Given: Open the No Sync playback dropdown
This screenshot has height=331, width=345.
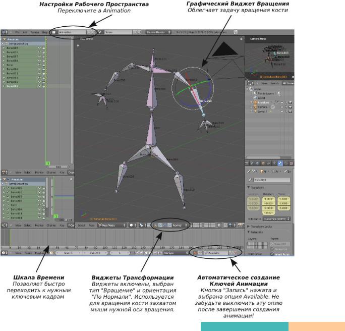Looking at the screenshot, I should (x=176, y=253).
